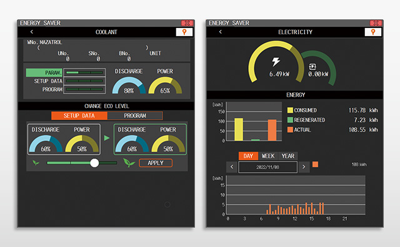Select the PROGRAM level bar
This screenshot has height=247, width=400.
[x=84, y=89]
